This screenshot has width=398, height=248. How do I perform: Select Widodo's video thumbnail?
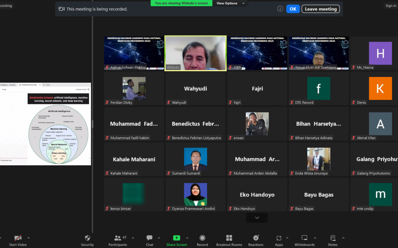[195, 53]
